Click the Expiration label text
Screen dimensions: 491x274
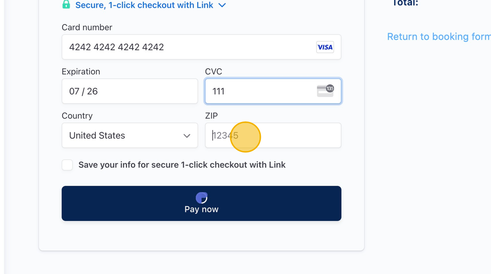pyautogui.click(x=81, y=72)
